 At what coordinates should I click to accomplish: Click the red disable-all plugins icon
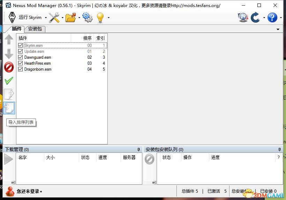(9, 67)
